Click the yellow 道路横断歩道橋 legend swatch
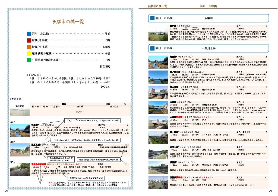This screenshot has width=278, height=196. coord(29,53)
